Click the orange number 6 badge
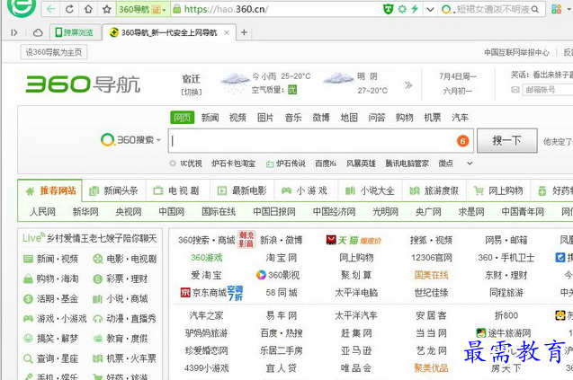The height and width of the screenshot is (380, 573). pos(462,141)
